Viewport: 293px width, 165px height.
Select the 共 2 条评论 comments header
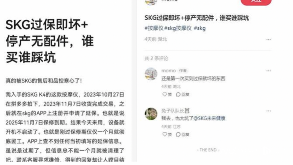(156, 59)
